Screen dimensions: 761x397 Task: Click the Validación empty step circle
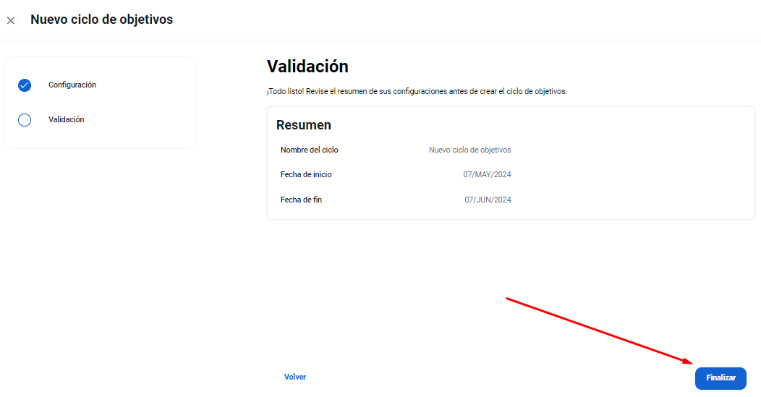click(x=25, y=120)
